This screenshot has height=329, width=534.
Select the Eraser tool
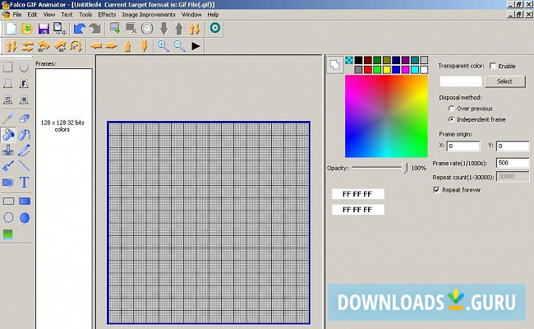[24, 118]
